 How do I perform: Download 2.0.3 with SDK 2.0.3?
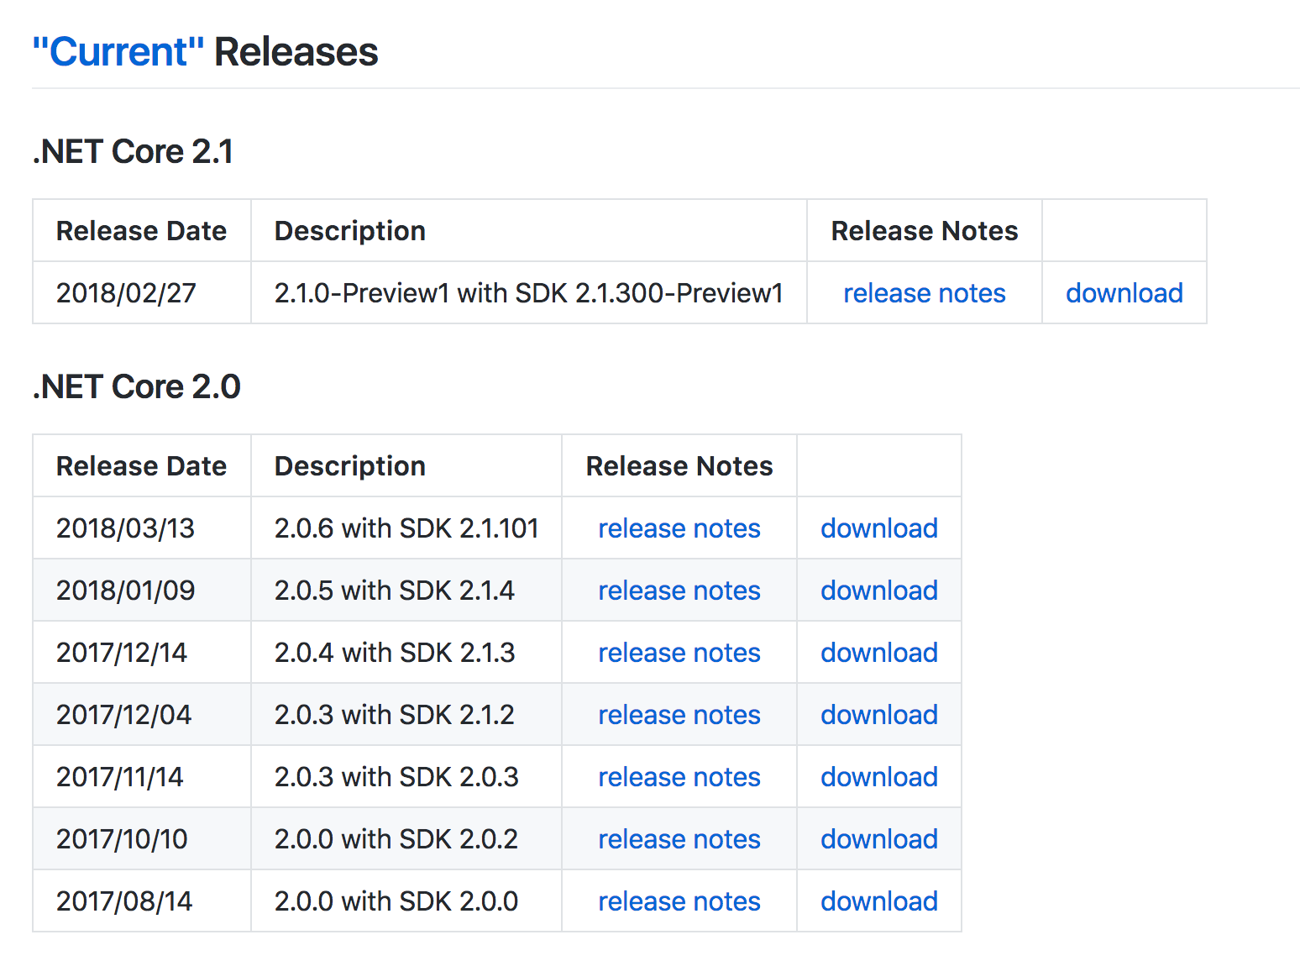coord(879,777)
